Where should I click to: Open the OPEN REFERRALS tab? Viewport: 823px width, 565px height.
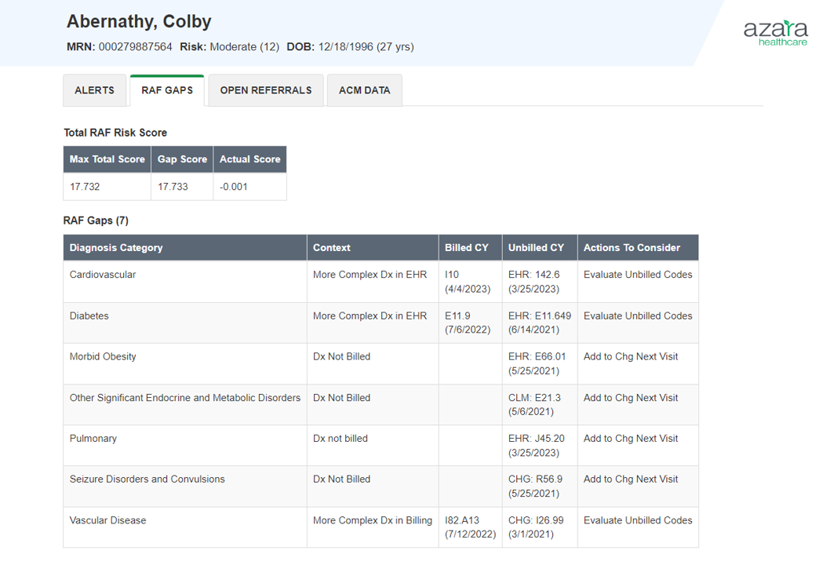click(x=265, y=89)
